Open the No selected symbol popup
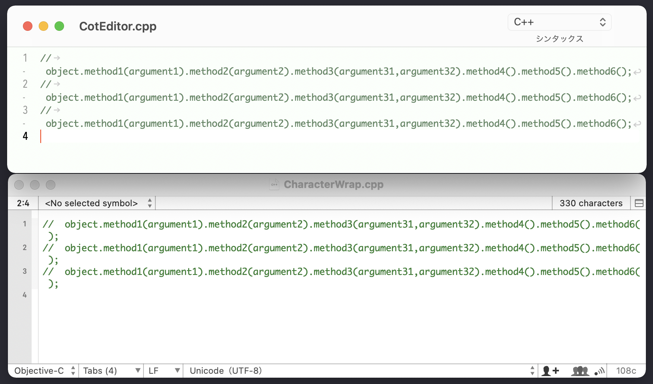The image size is (653, 384). 97,203
